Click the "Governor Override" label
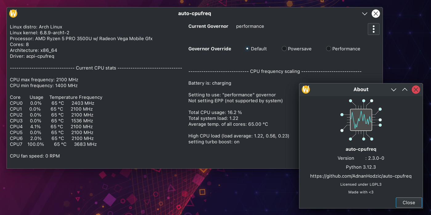This screenshot has height=215, width=431. tap(210, 49)
